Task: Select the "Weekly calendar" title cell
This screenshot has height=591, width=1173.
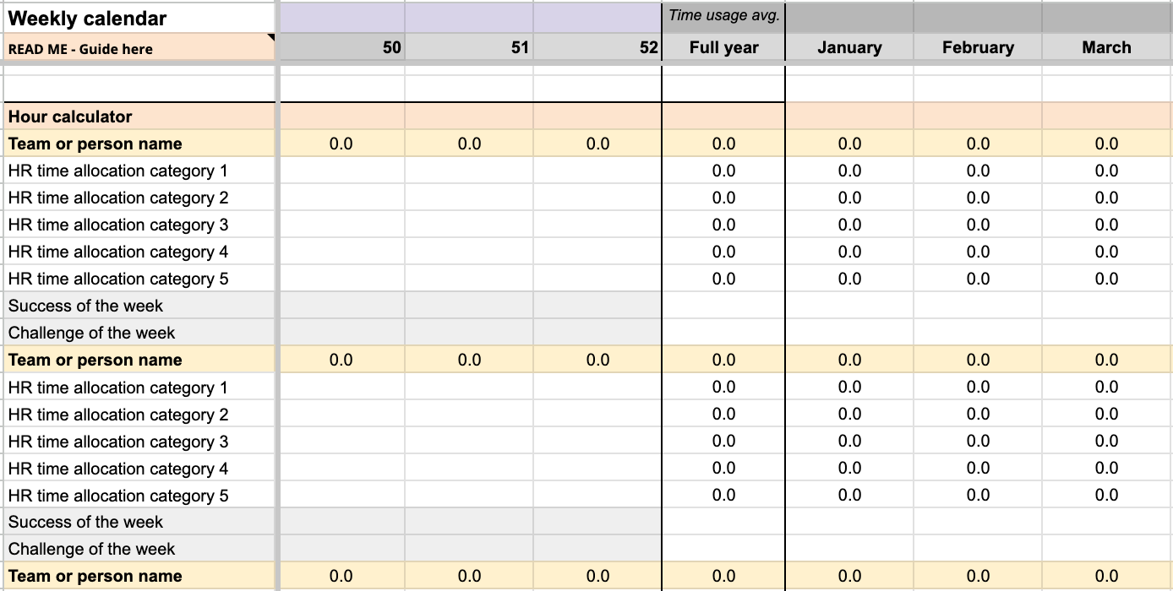Action: [139, 18]
